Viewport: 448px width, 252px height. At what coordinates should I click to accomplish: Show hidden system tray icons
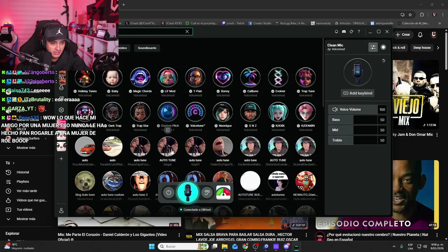click(x=394, y=246)
